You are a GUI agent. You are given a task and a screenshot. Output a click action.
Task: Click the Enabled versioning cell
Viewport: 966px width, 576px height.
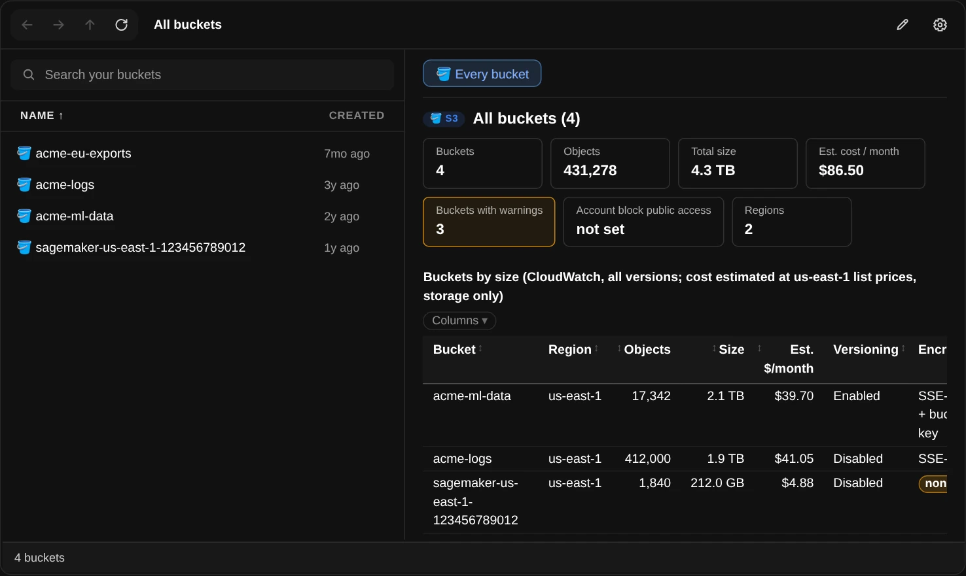coord(857,396)
